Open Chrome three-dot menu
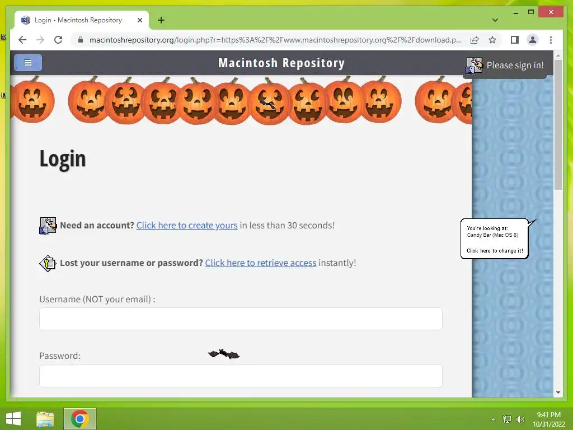 point(551,40)
